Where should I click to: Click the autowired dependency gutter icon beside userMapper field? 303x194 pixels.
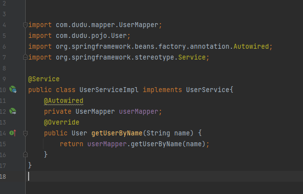[x=13, y=111]
